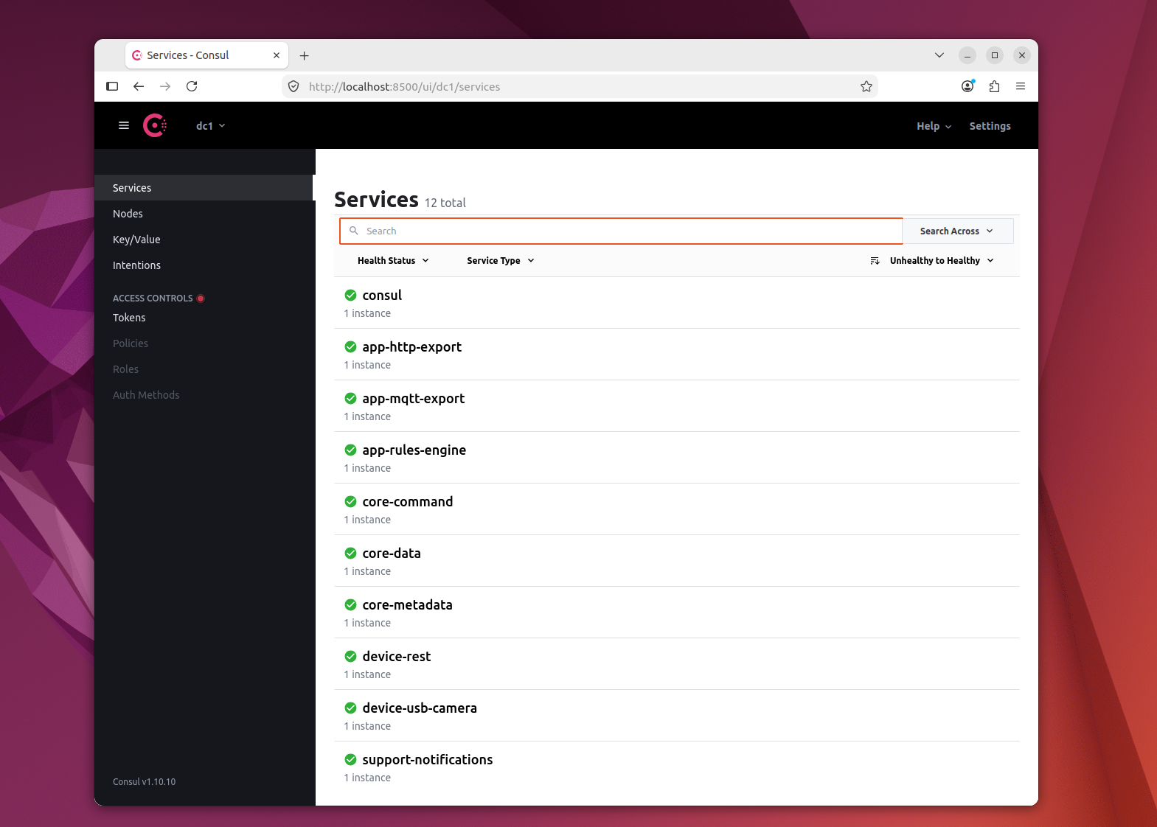
Task: Click the Firefox sidebar toggle icon
Action: click(x=112, y=86)
